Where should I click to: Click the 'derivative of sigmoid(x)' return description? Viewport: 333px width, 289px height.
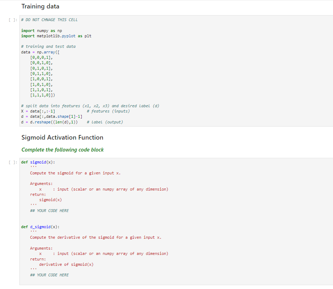tap(64, 264)
